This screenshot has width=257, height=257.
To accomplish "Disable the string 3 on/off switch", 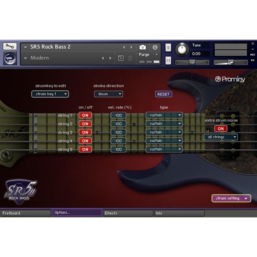I will [x=85, y=132].
